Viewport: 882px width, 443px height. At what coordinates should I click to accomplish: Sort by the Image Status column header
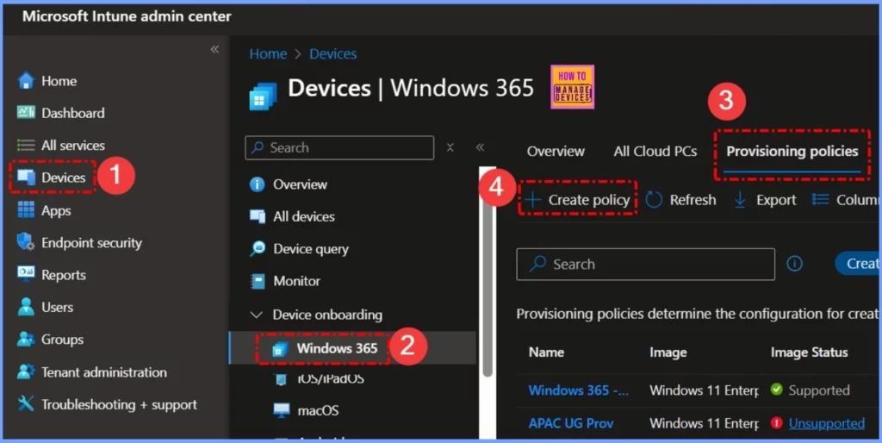point(809,353)
